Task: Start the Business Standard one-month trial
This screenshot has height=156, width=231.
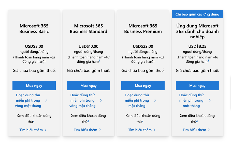Action: click(82, 100)
